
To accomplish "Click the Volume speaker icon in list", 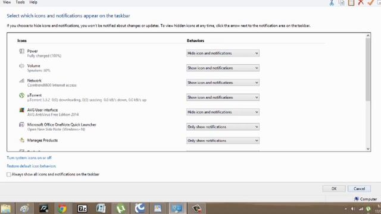I will tap(21, 66).
